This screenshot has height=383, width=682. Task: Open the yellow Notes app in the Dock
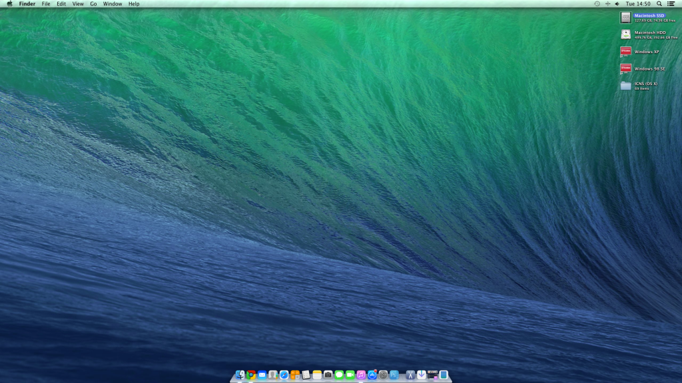[x=317, y=375]
